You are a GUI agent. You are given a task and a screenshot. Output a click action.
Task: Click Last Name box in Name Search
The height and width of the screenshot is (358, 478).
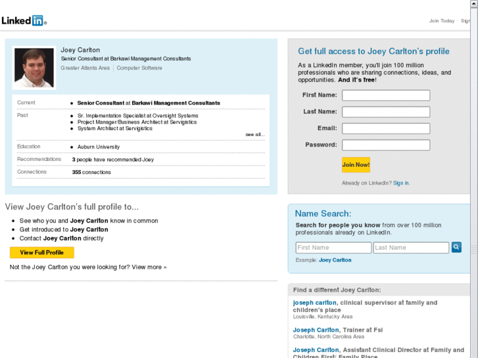411,248
